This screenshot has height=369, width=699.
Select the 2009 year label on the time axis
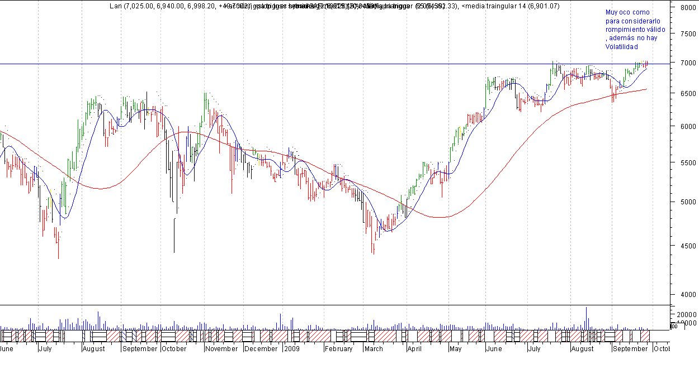click(x=292, y=349)
